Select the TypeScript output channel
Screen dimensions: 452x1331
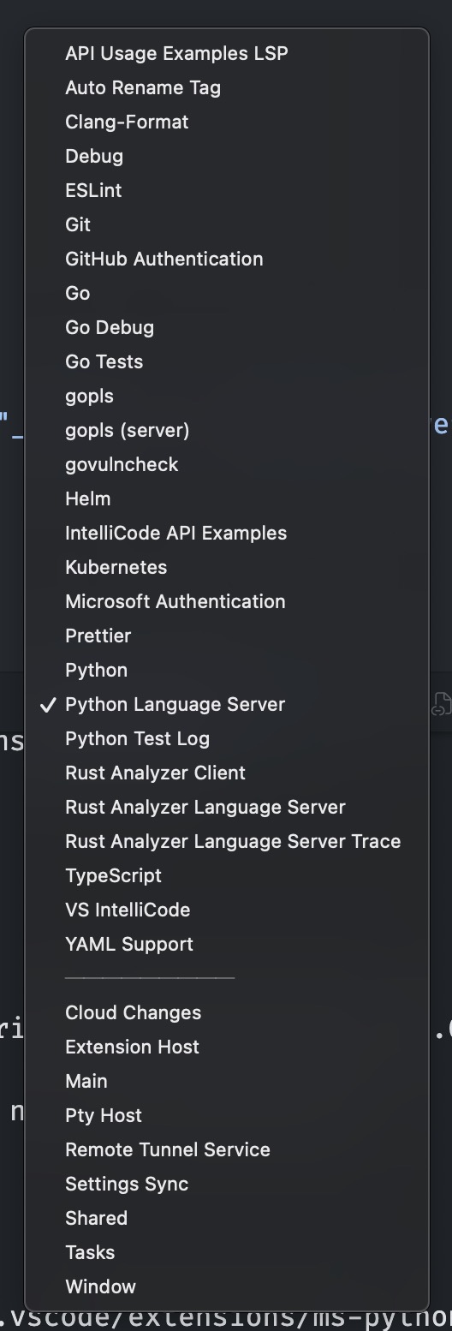coord(227,875)
